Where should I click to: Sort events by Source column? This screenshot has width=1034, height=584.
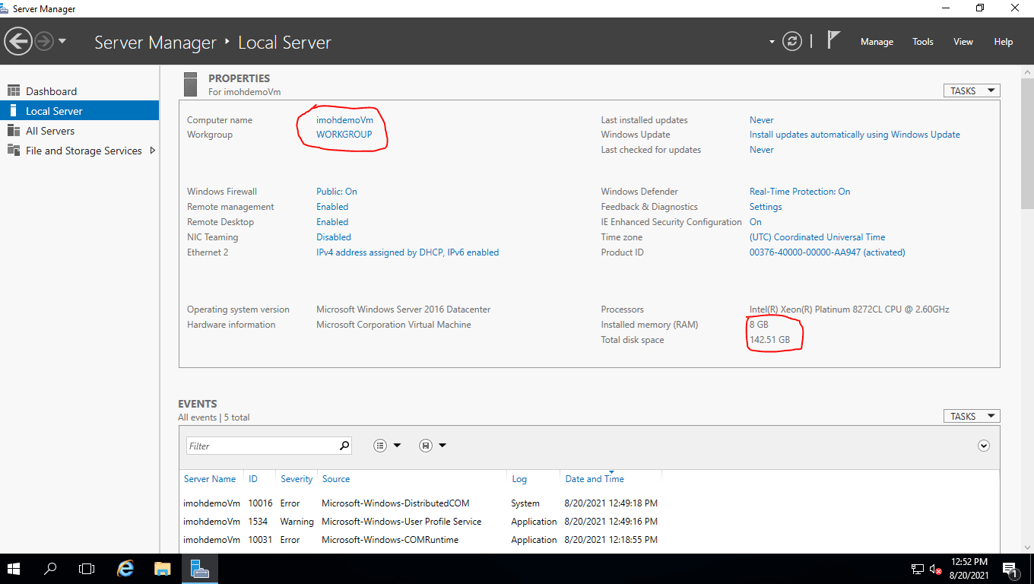[x=336, y=479]
